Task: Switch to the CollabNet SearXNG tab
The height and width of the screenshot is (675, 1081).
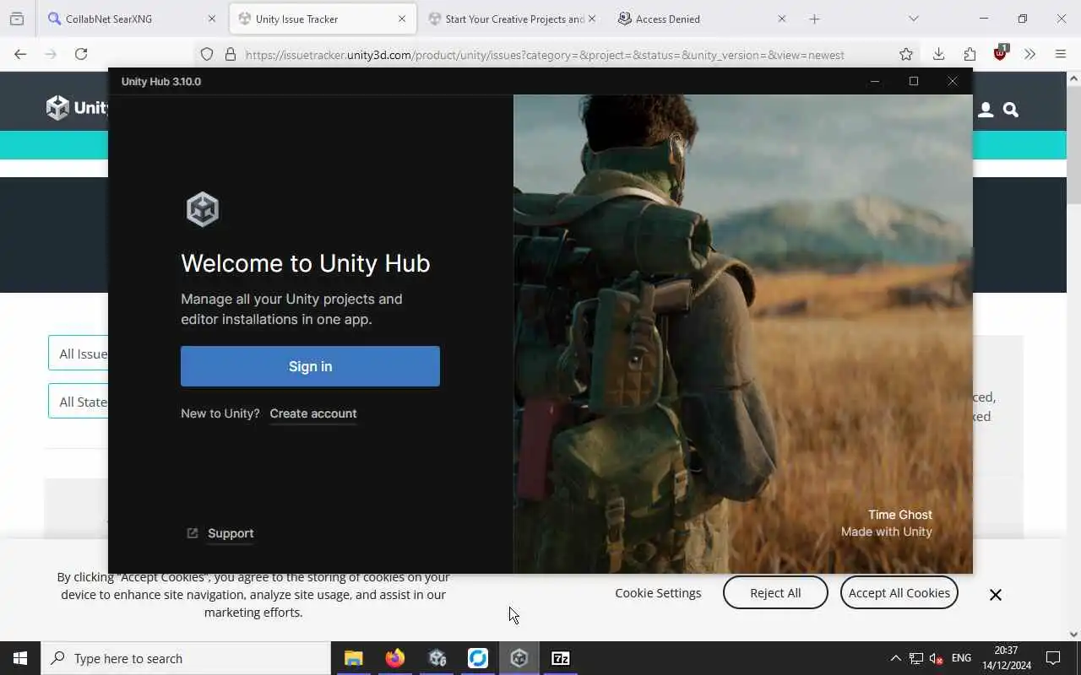Action: [x=132, y=19]
